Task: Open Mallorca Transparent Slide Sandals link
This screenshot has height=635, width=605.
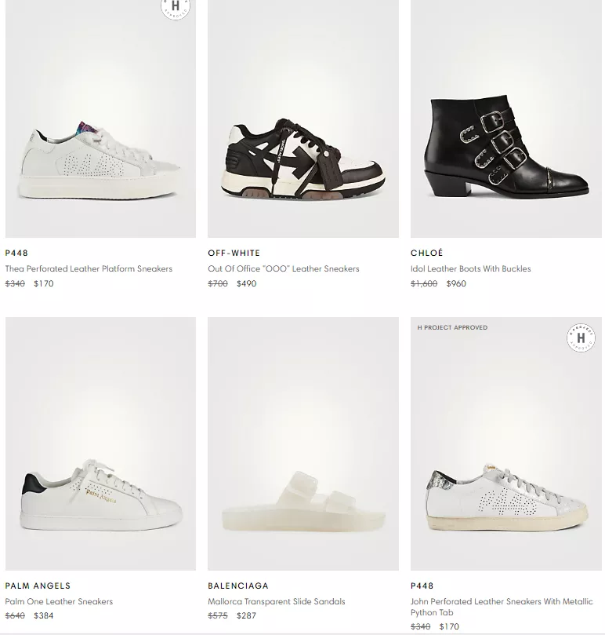Action: [x=277, y=601]
